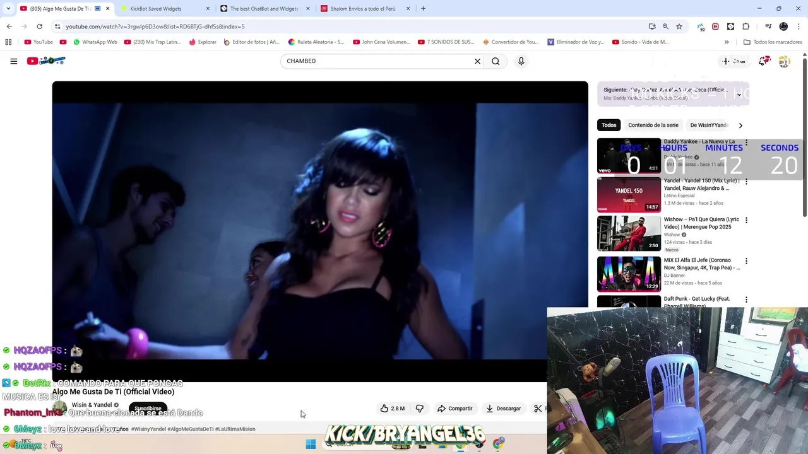
Task: Open Yandel 150 Mix Lyric thumbnail
Action: coord(629,195)
